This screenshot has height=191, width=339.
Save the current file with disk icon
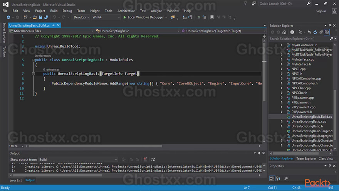[40, 17]
